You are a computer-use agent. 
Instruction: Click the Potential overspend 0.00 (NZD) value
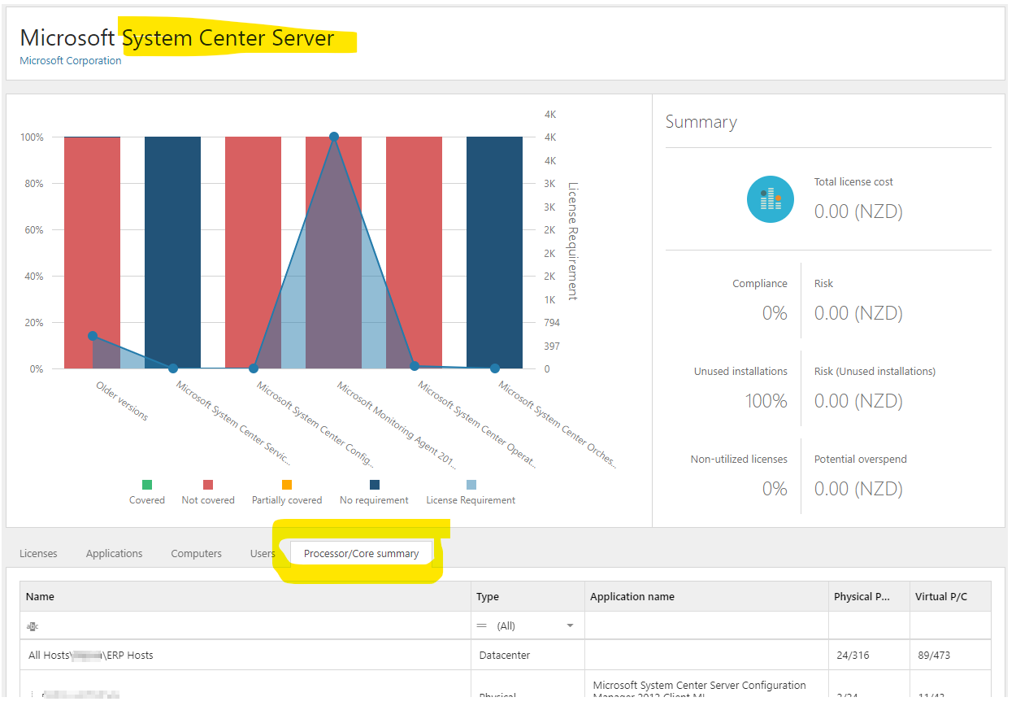(858, 489)
